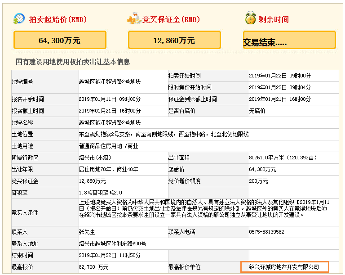Image resolution: width=345 pixels, height=275 pixels.
Task: Click the address 绍兴市越城区胜利东路600号
Action: (x=112, y=243)
